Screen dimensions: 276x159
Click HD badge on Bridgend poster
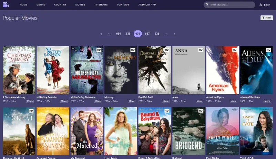pyautogui.click(x=201, y=111)
